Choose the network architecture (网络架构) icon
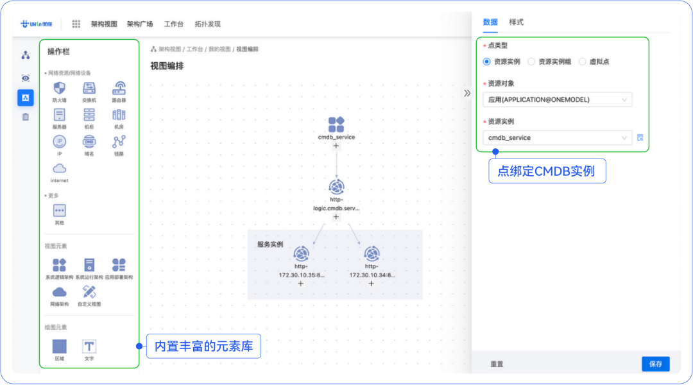The image size is (693, 385). click(59, 292)
